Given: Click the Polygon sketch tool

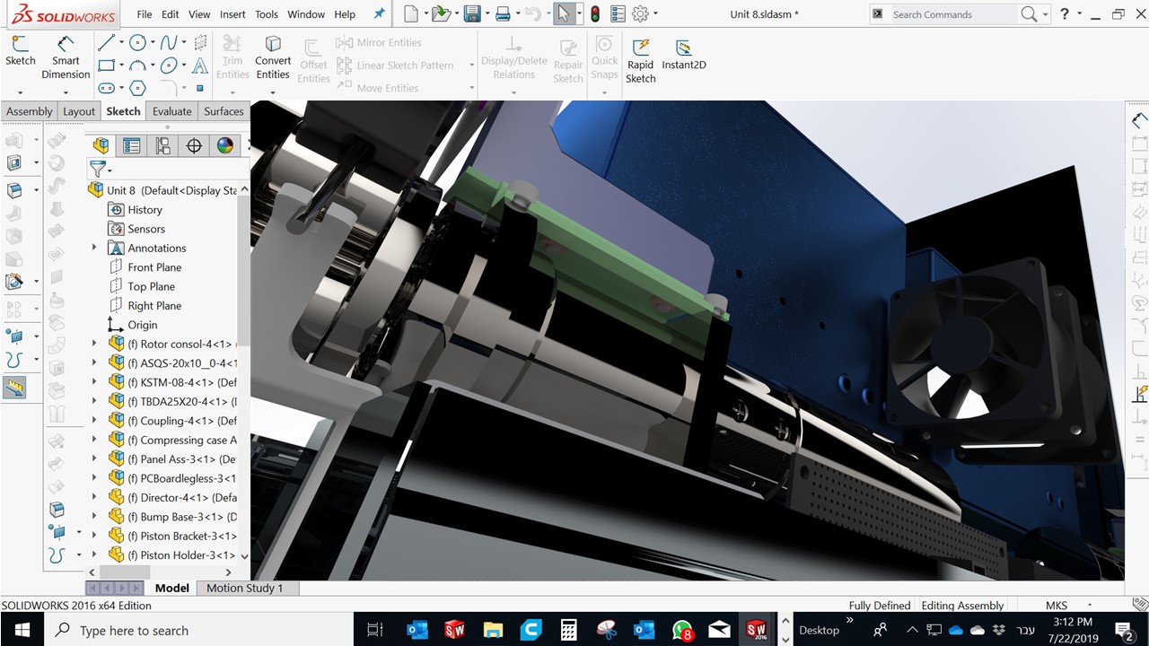Looking at the screenshot, I should [x=137, y=88].
